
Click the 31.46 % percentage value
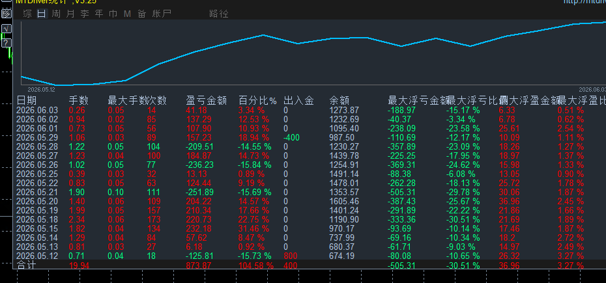253,228
